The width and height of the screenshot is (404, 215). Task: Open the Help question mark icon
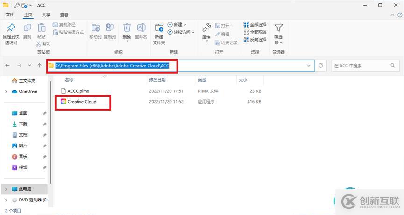400,15
